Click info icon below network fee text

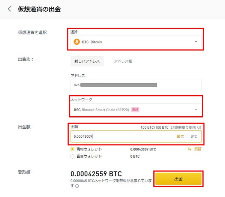pyautogui.click(x=77, y=186)
